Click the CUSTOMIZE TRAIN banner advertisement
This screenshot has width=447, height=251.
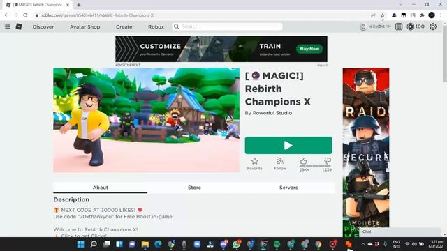click(221, 49)
